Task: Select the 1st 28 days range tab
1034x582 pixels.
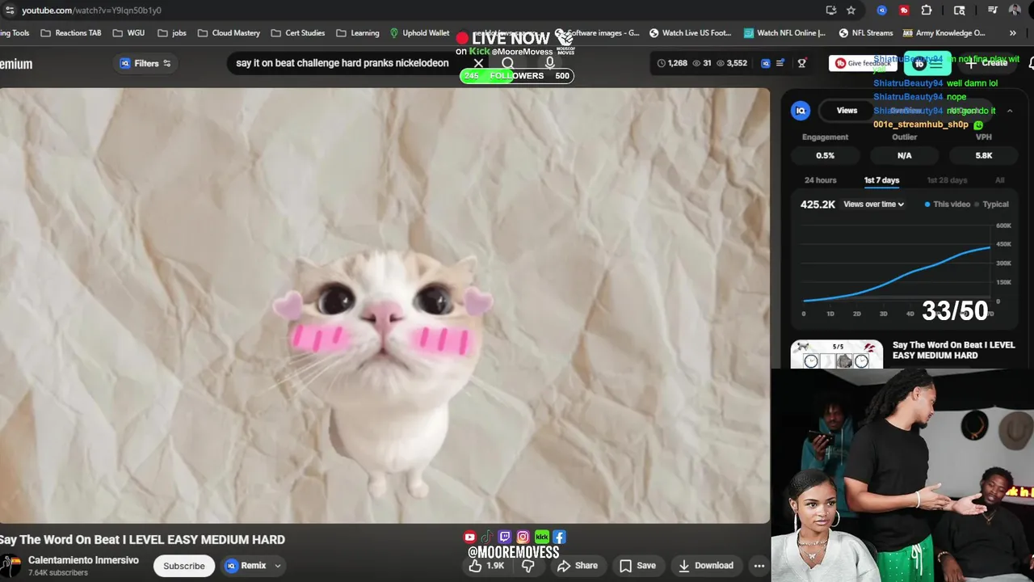Action: tap(947, 180)
